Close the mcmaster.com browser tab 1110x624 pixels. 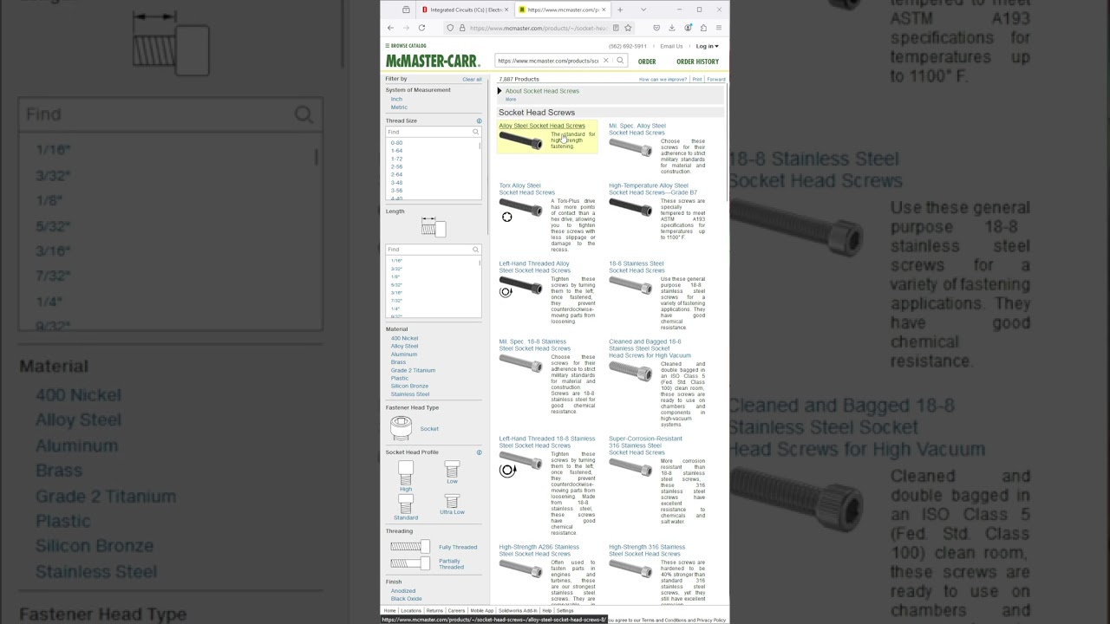(604, 10)
